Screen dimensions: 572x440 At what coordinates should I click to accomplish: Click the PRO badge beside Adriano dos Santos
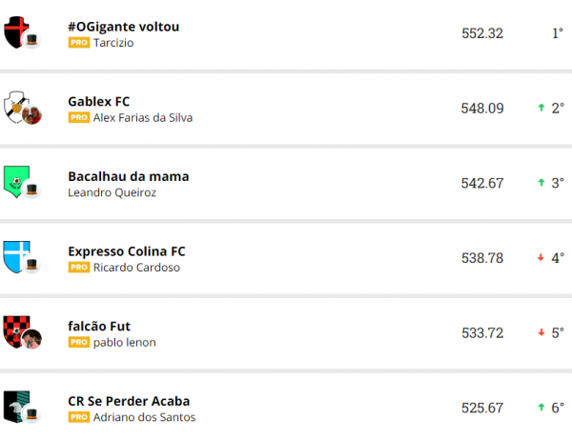(x=79, y=416)
